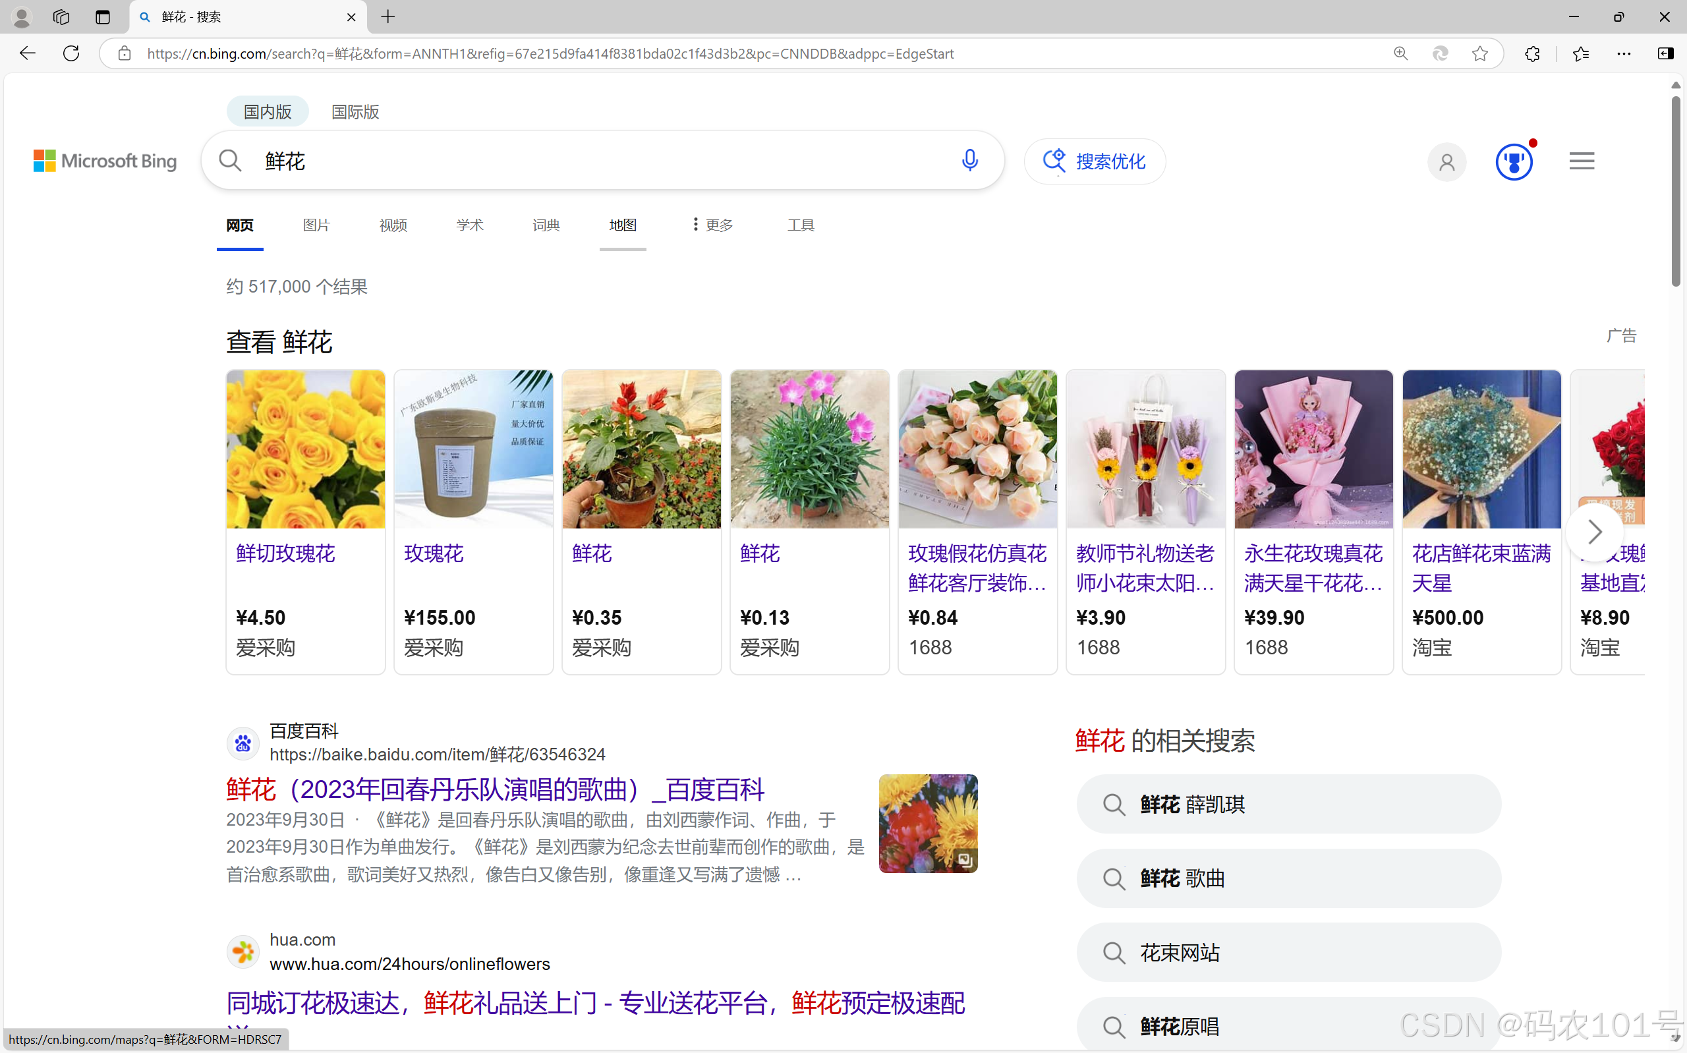Open the Bing Rewards trophy icon
Screen dimensions: 1687x1053
click(1514, 161)
